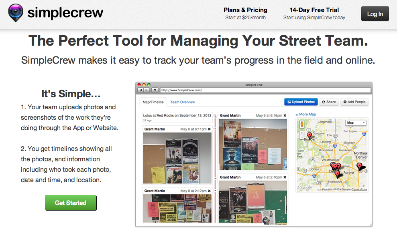397x233 pixels.
Task: Click the red map pin near Boulder
Action: (309, 136)
